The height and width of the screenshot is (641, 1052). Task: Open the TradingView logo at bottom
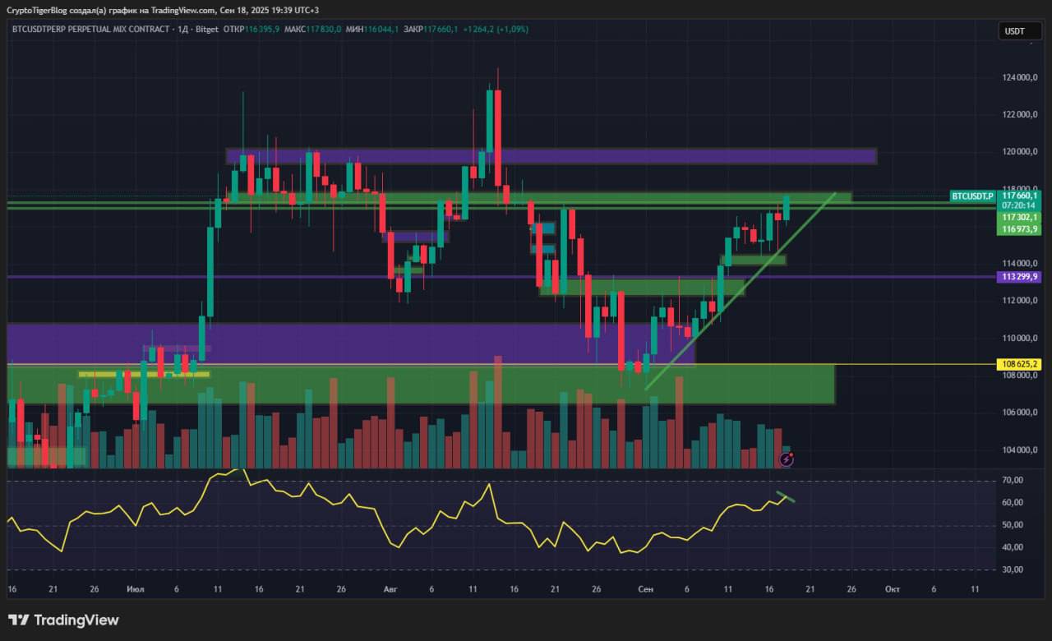click(63, 620)
